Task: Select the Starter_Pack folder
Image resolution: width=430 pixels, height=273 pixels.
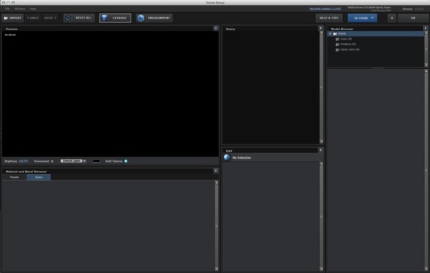Action: pos(350,50)
